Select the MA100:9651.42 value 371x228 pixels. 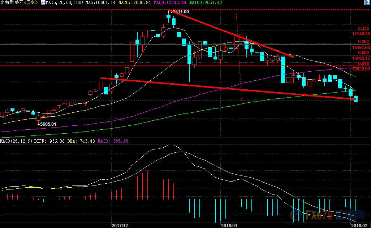pos(206,3)
